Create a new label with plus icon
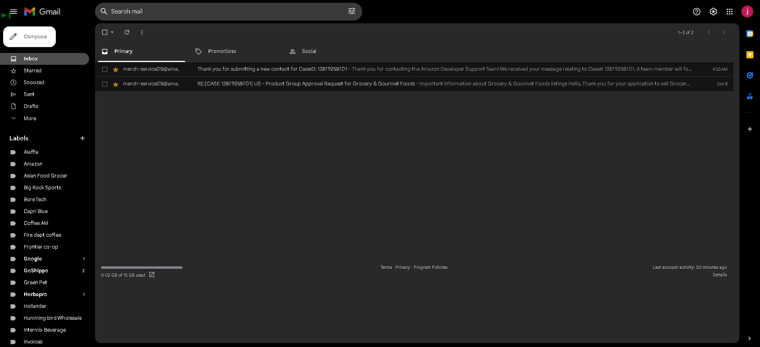Viewport: 760px width, 347px height. click(x=83, y=138)
